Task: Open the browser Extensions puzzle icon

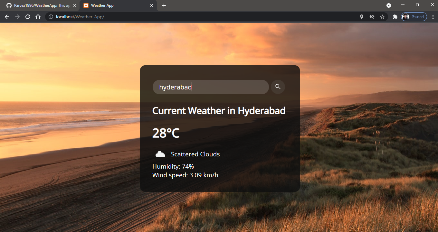Action: (395, 16)
